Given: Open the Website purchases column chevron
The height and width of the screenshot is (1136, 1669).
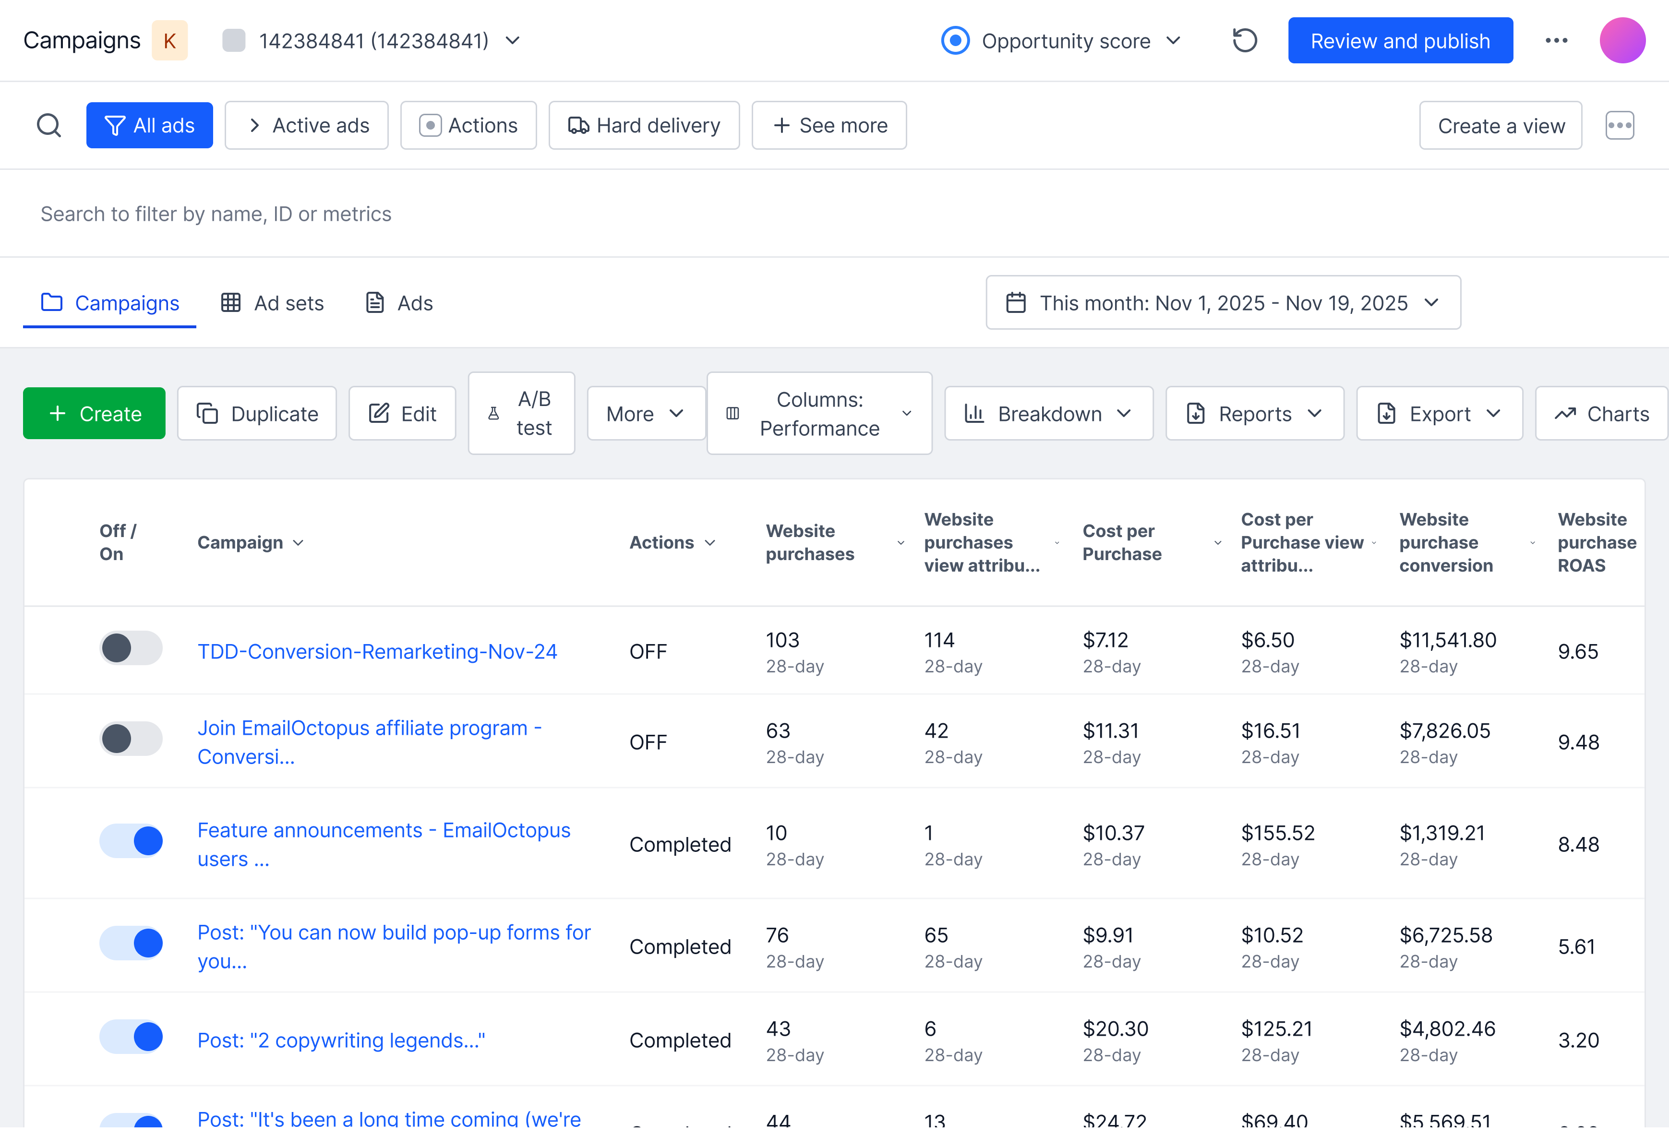Looking at the screenshot, I should click(x=901, y=543).
